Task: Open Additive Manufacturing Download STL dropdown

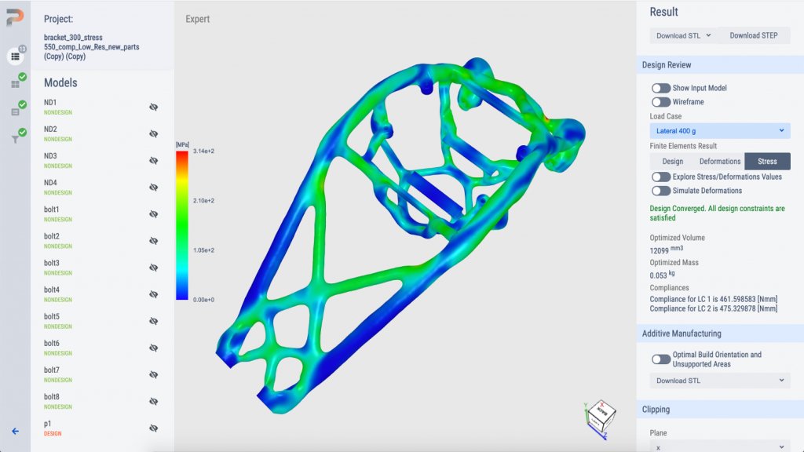Action: click(720, 381)
